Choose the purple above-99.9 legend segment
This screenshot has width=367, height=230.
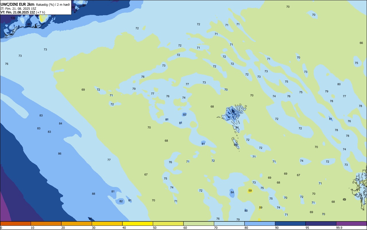click(351, 223)
